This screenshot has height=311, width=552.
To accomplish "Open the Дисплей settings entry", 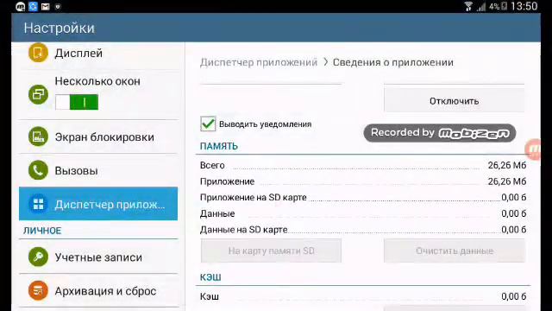I will tap(98, 54).
